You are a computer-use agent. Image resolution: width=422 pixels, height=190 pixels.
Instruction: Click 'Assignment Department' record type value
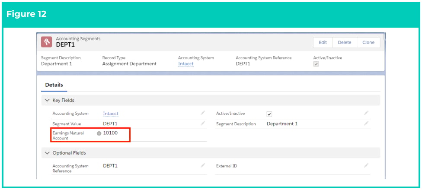pyautogui.click(x=129, y=64)
